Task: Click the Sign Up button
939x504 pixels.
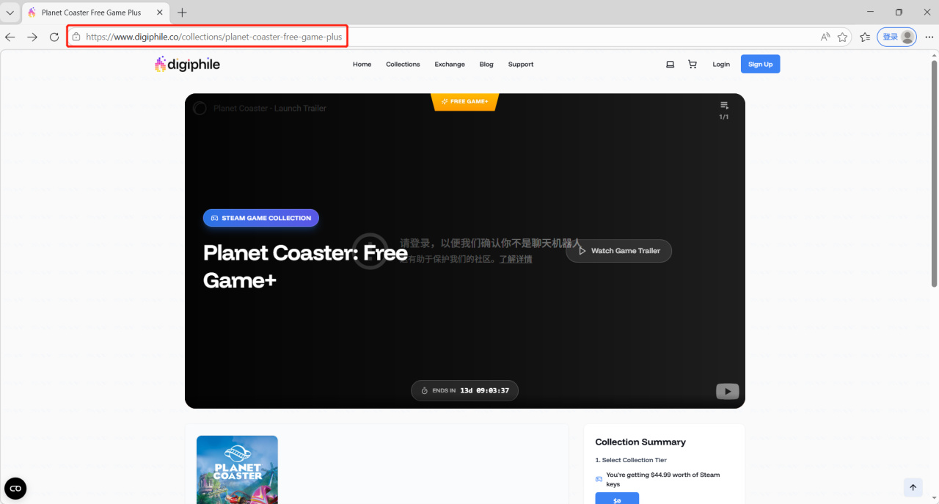Action: (760, 64)
